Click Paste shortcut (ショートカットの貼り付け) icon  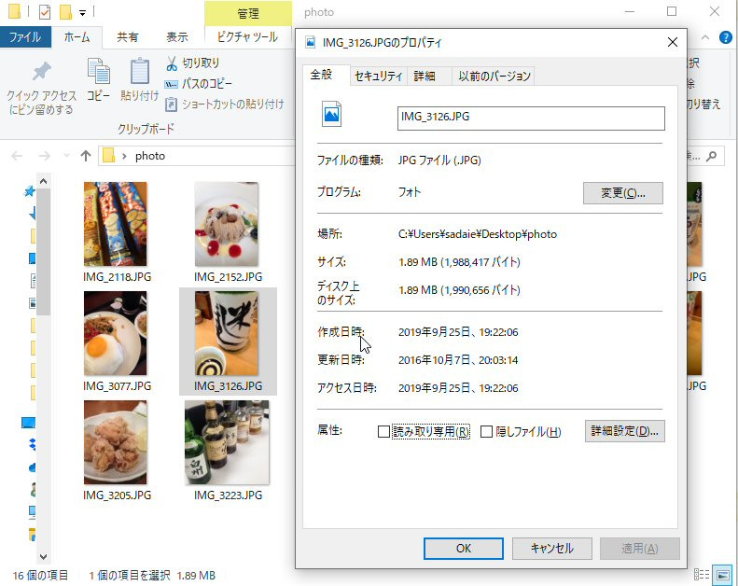point(171,104)
